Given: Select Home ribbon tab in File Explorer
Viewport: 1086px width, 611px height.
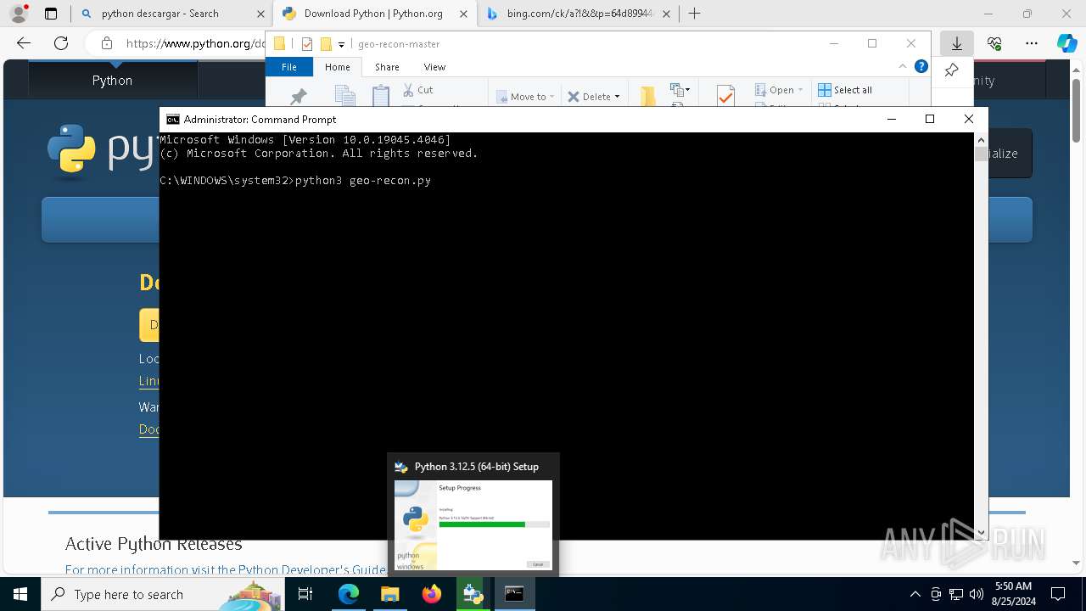Looking at the screenshot, I should pos(337,67).
